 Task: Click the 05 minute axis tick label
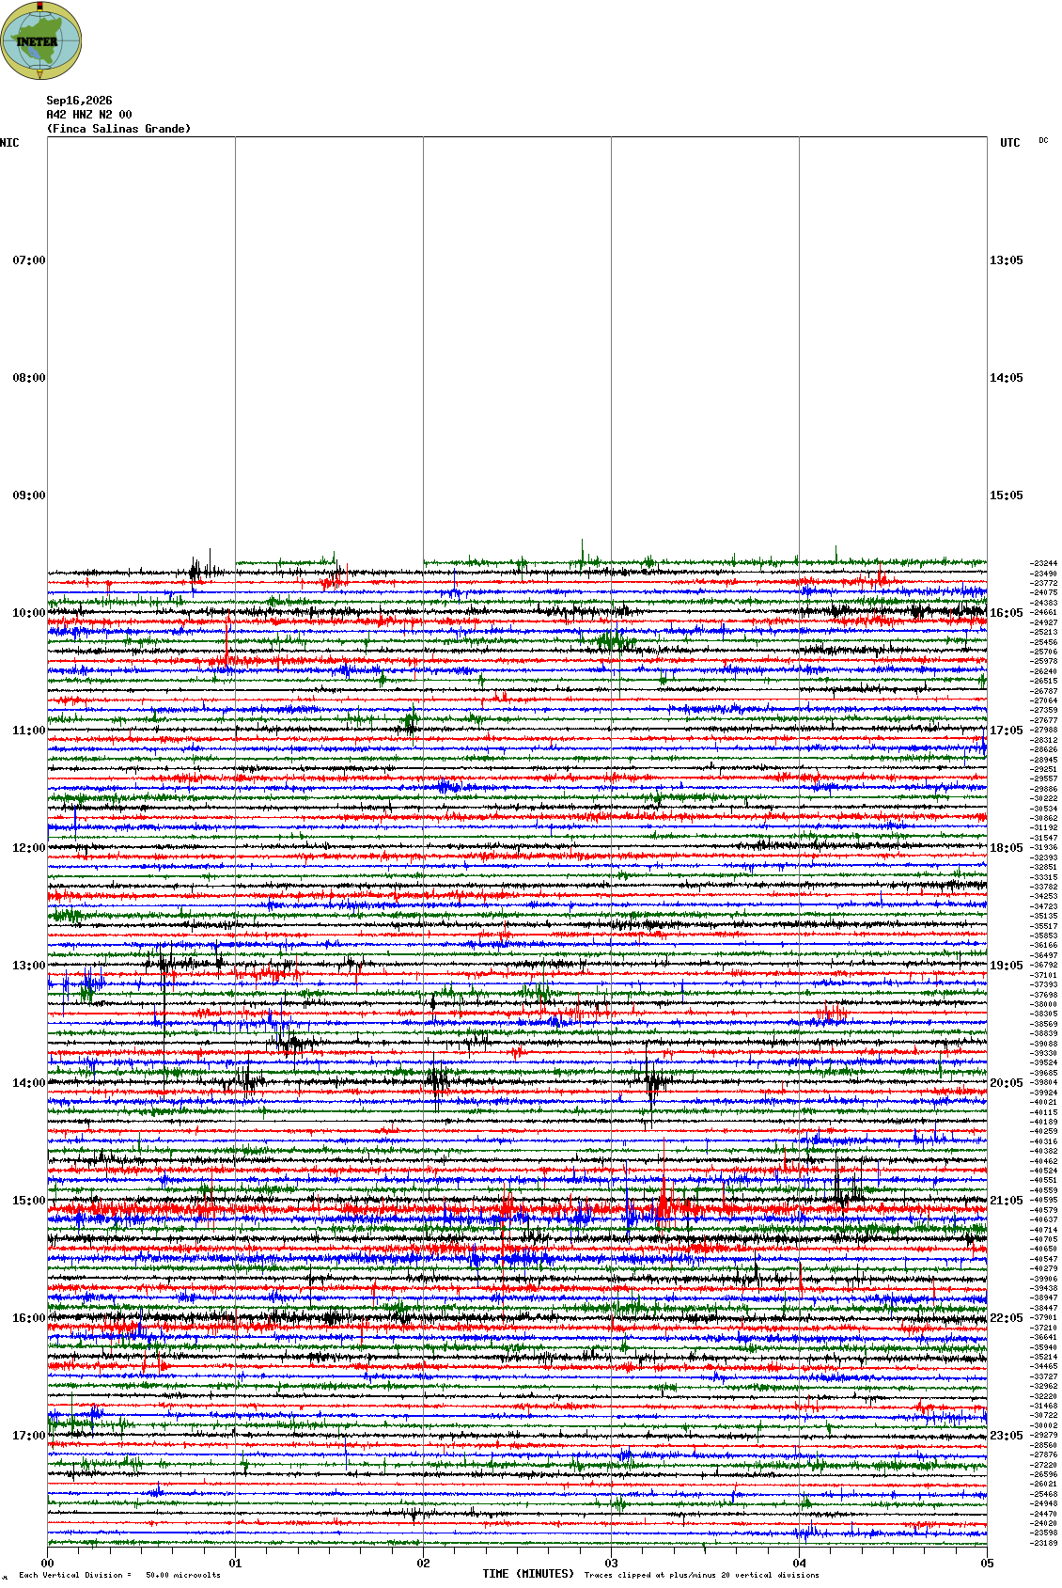987,1564
